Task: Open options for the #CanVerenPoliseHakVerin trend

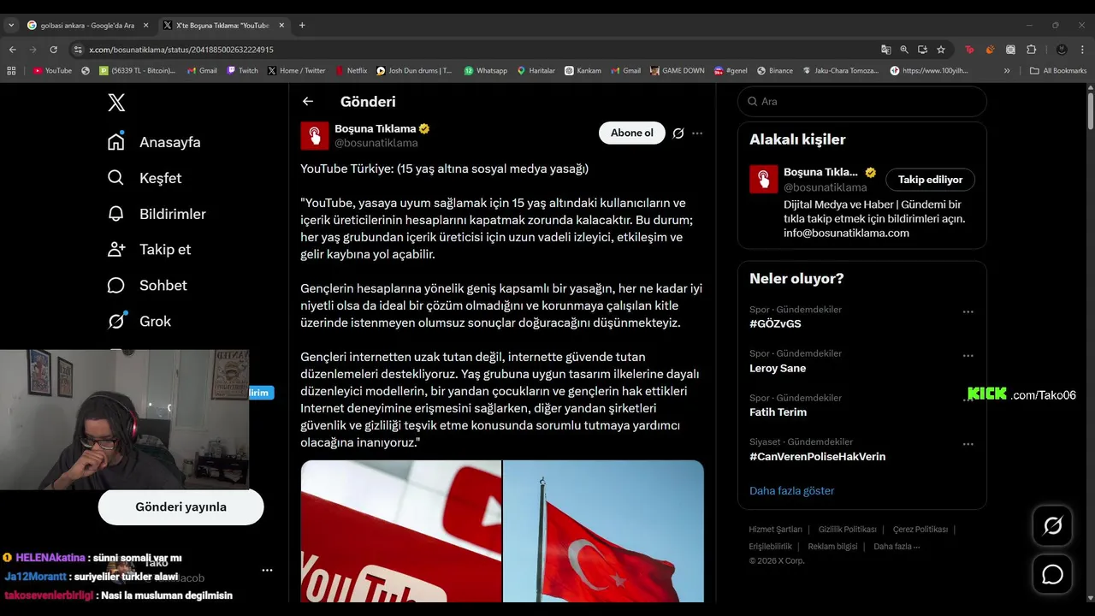Action: (x=968, y=444)
